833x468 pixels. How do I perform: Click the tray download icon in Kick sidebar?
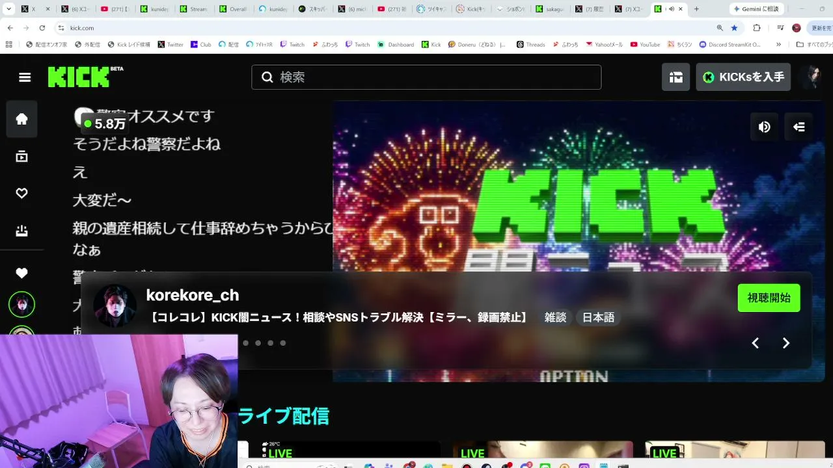[x=21, y=231]
